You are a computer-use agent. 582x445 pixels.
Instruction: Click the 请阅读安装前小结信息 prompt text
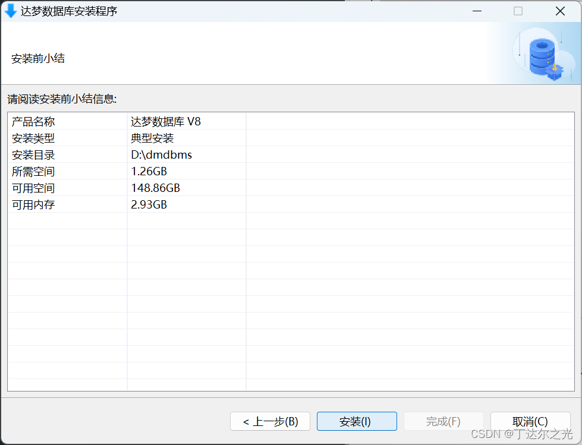tap(62, 99)
